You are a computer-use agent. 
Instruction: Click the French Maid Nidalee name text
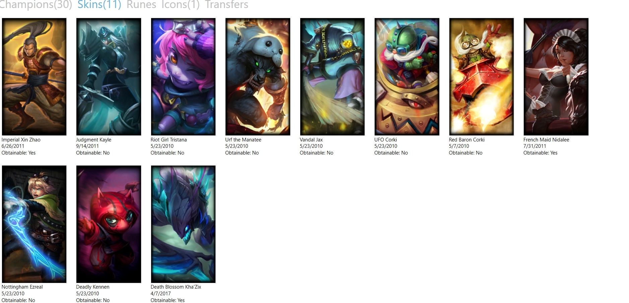coord(546,140)
